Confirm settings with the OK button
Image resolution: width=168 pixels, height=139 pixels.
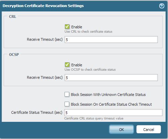pyautogui.click(x=121, y=130)
